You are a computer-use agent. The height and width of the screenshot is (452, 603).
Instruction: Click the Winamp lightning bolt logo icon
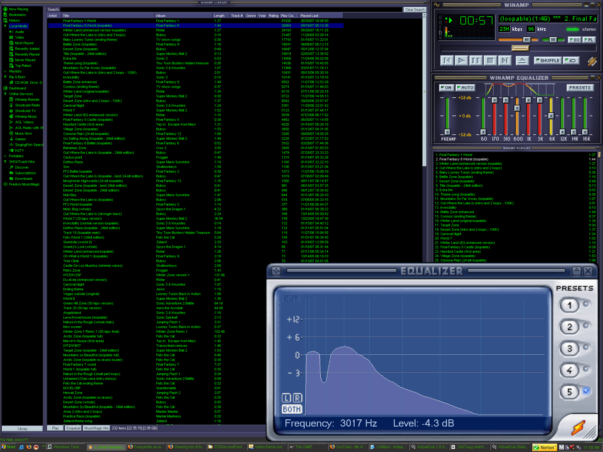pyautogui.click(x=592, y=61)
